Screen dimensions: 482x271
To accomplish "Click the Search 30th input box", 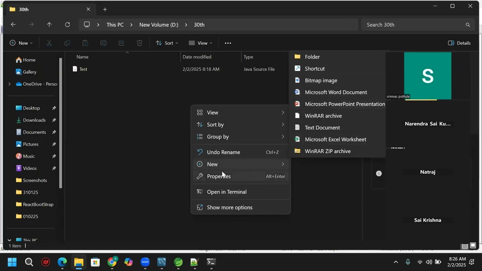I will point(414,25).
